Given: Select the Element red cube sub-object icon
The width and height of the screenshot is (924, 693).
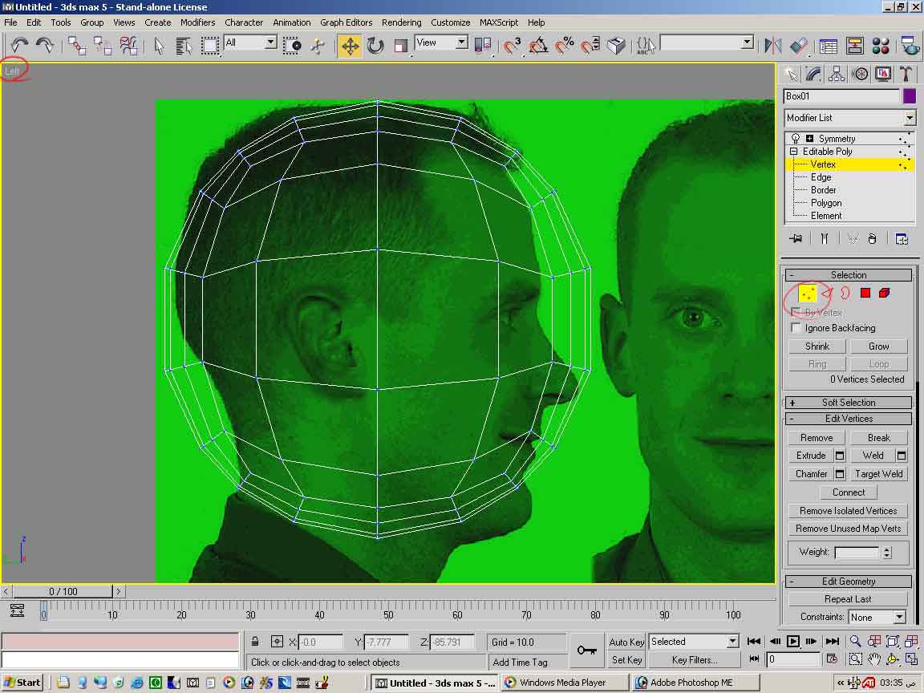Looking at the screenshot, I should [885, 293].
